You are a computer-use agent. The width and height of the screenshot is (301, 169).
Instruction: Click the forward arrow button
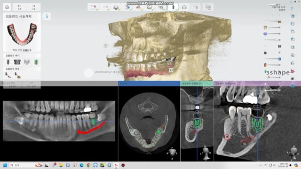33,7
